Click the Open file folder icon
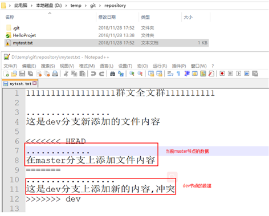 click(14, 74)
